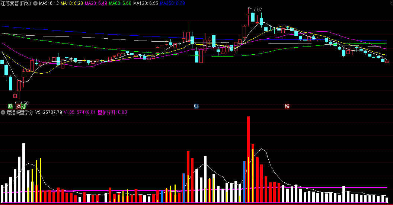393x205 pixels.
Task: Select the blue MA250 label
Action: tap(172, 3)
